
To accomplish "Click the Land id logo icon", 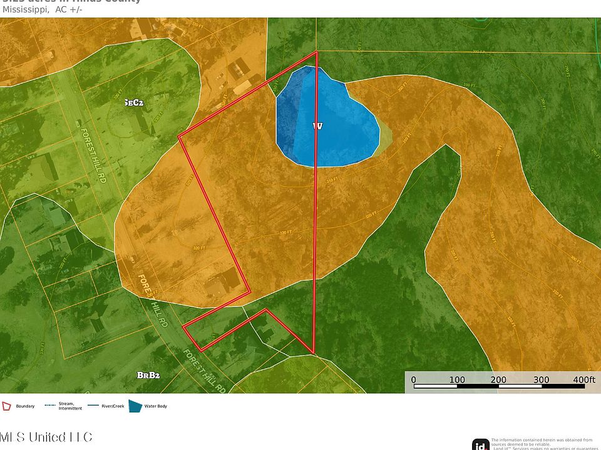I will (480, 445).
